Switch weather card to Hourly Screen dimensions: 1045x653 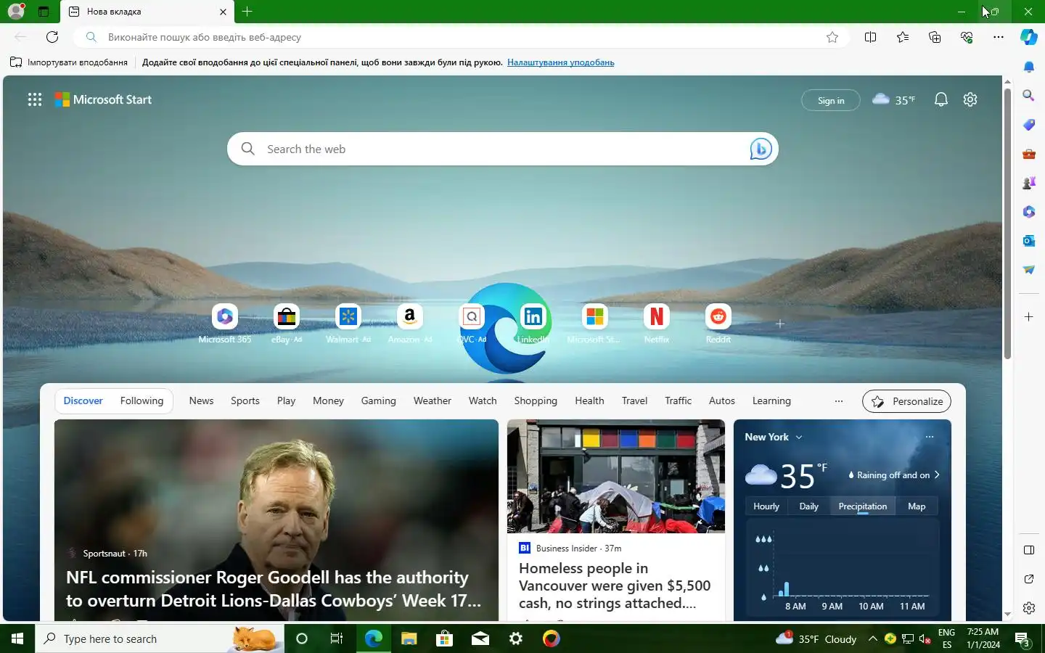click(766, 506)
